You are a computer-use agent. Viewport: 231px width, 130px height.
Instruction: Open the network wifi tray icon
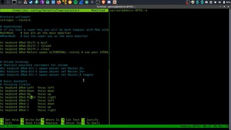click(x=215, y=2)
